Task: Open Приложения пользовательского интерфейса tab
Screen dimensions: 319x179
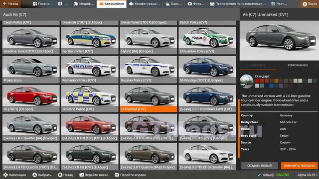Action: coord(238,3)
